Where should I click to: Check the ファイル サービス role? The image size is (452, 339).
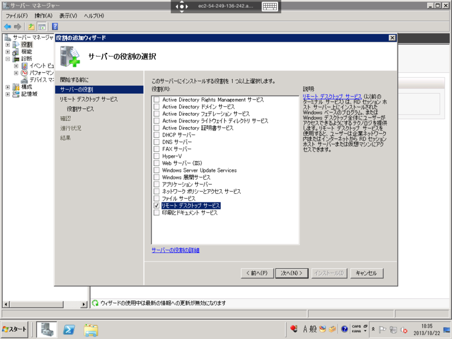pyautogui.click(x=157, y=198)
